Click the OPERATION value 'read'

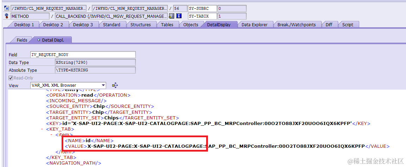(x=87, y=95)
